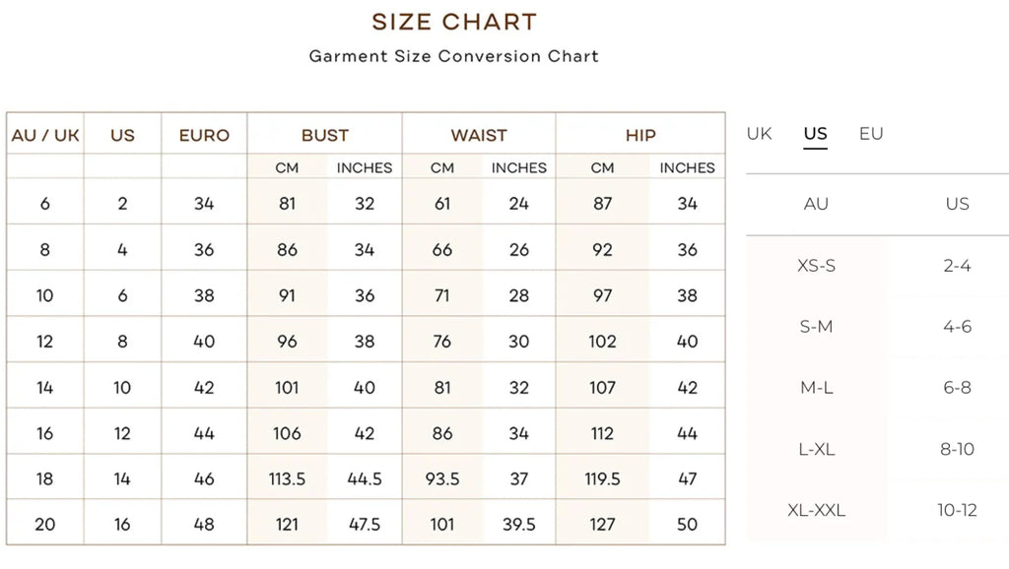Click the 119.5 hip CM value
The height and width of the screenshot is (569, 1009).
click(x=602, y=479)
